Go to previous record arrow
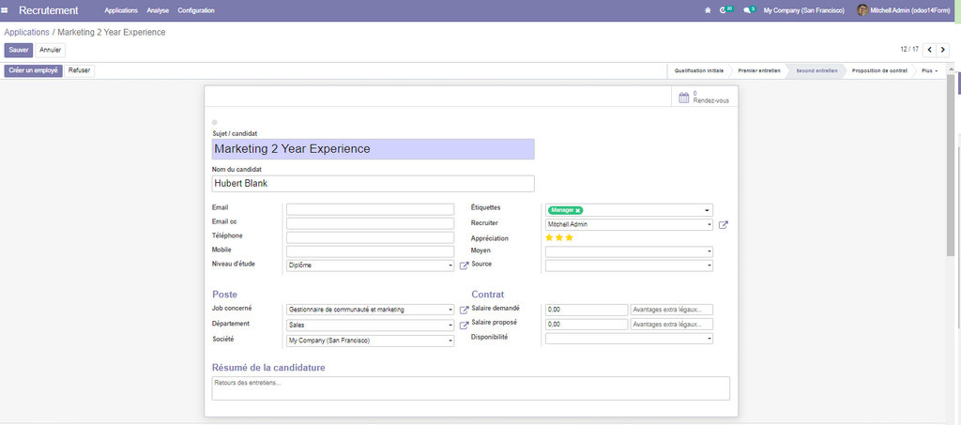 930,50
